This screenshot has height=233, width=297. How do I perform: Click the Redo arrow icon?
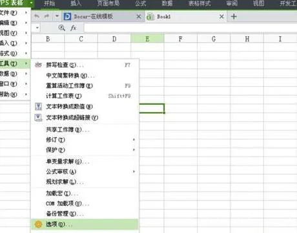pos(46,16)
